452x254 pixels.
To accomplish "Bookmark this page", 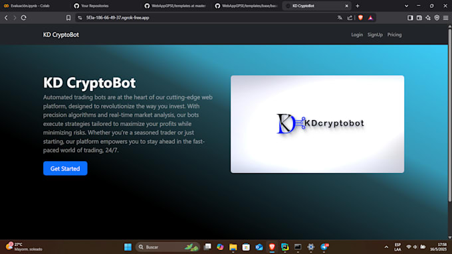I will pos(68,18).
